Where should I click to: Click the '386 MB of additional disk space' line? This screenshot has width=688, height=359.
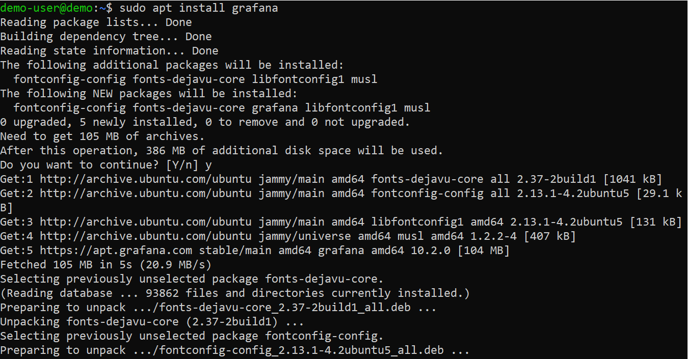222,151
